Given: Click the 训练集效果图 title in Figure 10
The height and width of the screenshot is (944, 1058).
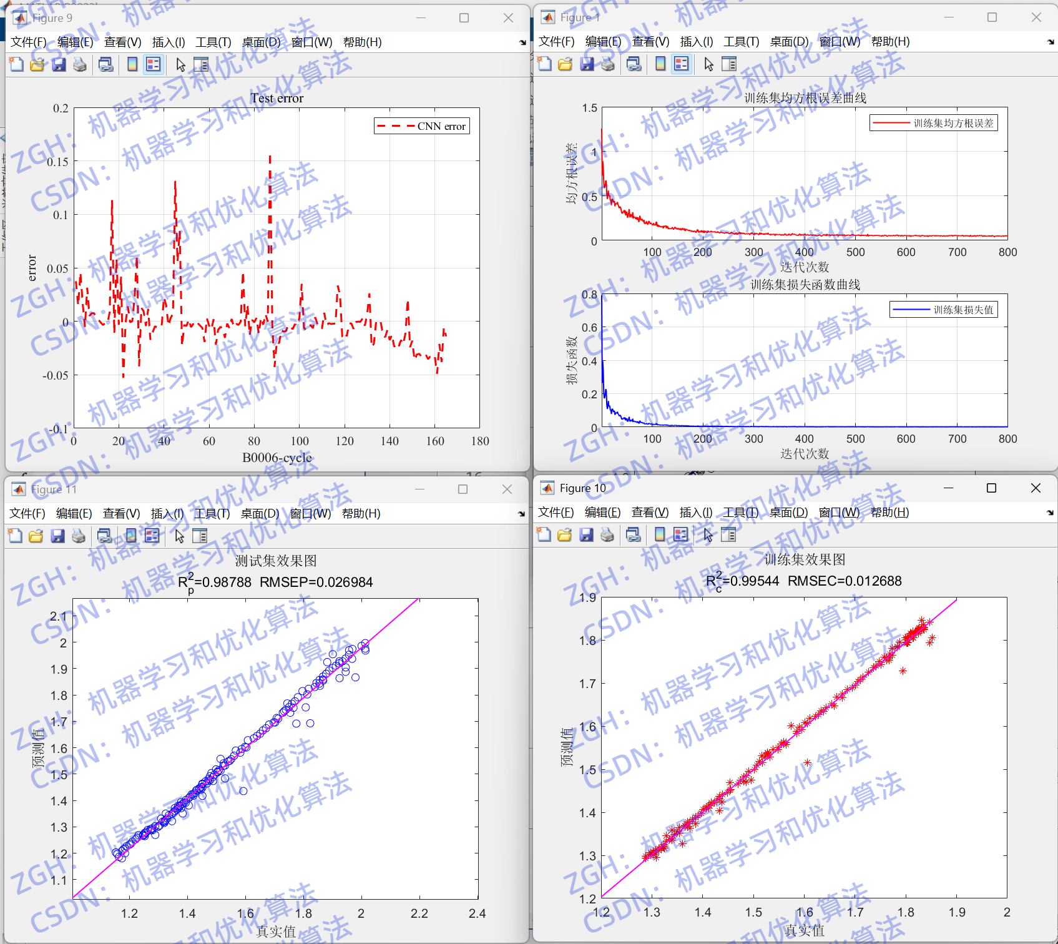Looking at the screenshot, I should [805, 559].
